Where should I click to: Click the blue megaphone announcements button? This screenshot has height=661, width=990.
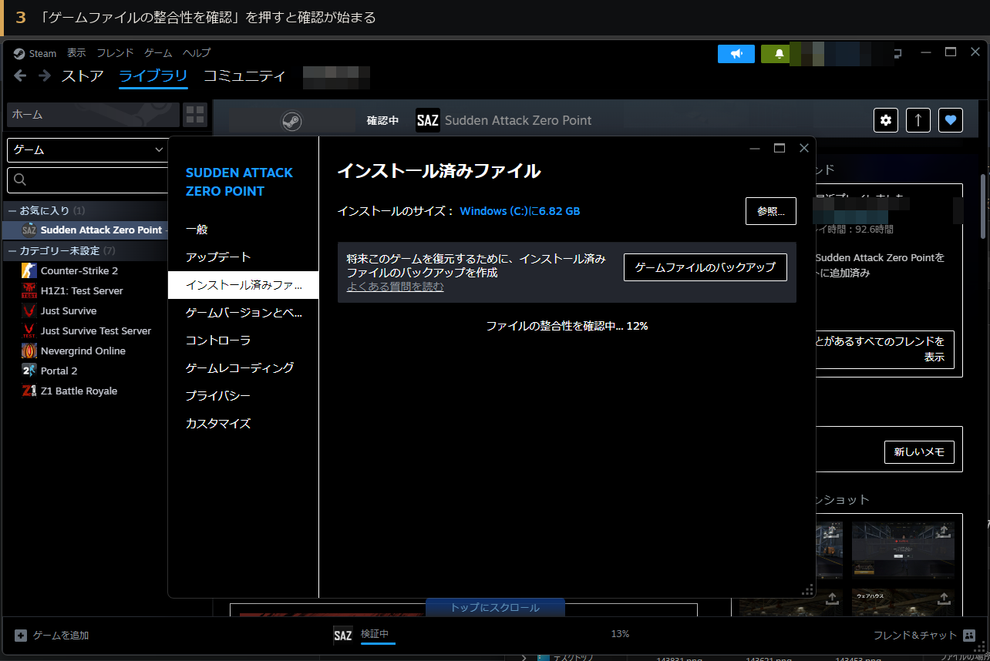click(736, 53)
